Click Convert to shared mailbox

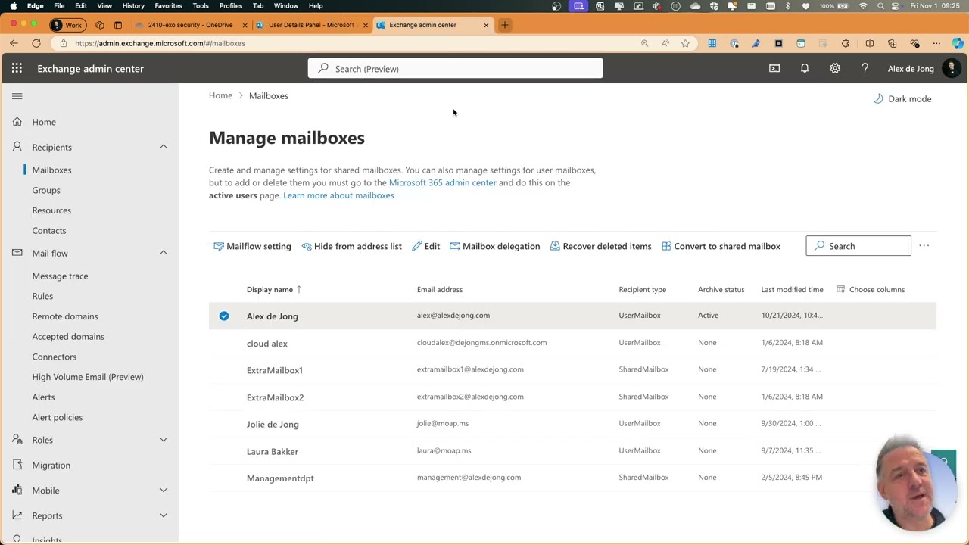(721, 246)
